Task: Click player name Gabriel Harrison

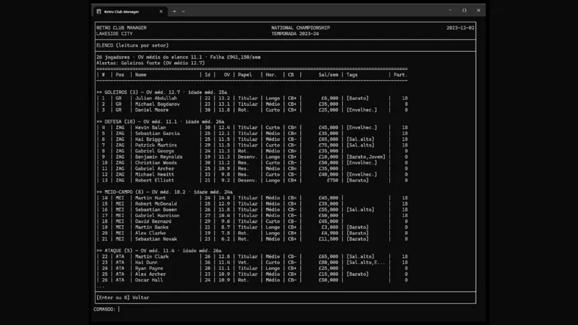Action: pos(157,216)
